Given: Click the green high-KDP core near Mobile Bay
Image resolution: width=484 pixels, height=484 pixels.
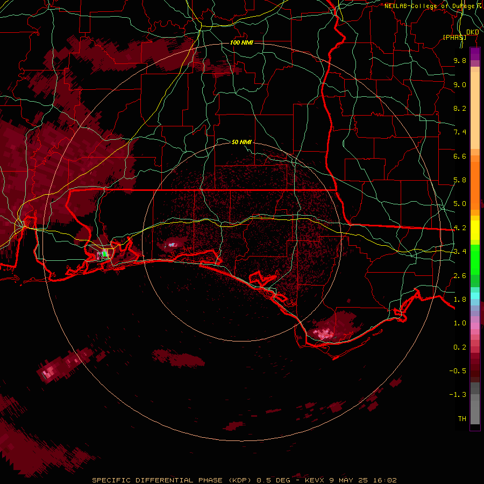Looking at the screenshot, I should (105, 254).
